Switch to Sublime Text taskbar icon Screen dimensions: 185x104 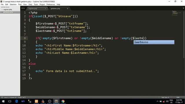[56, 101]
